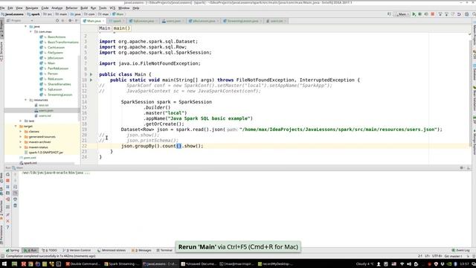Image resolution: width=476 pixels, height=268 pixels.
Task: Open the File menu
Action: [x=2, y=8]
